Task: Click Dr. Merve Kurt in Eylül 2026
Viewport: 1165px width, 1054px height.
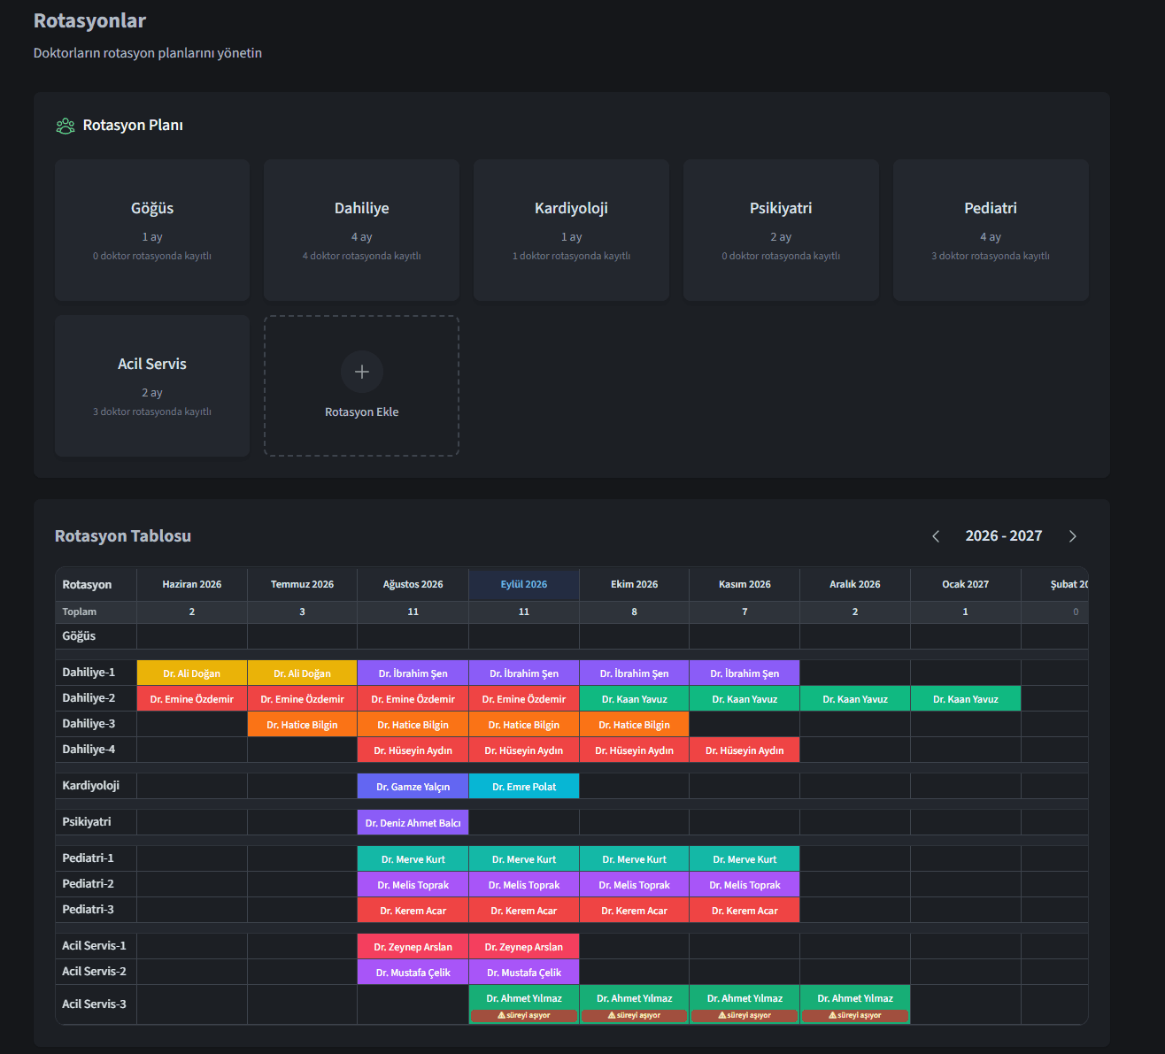Action: [x=524, y=859]
